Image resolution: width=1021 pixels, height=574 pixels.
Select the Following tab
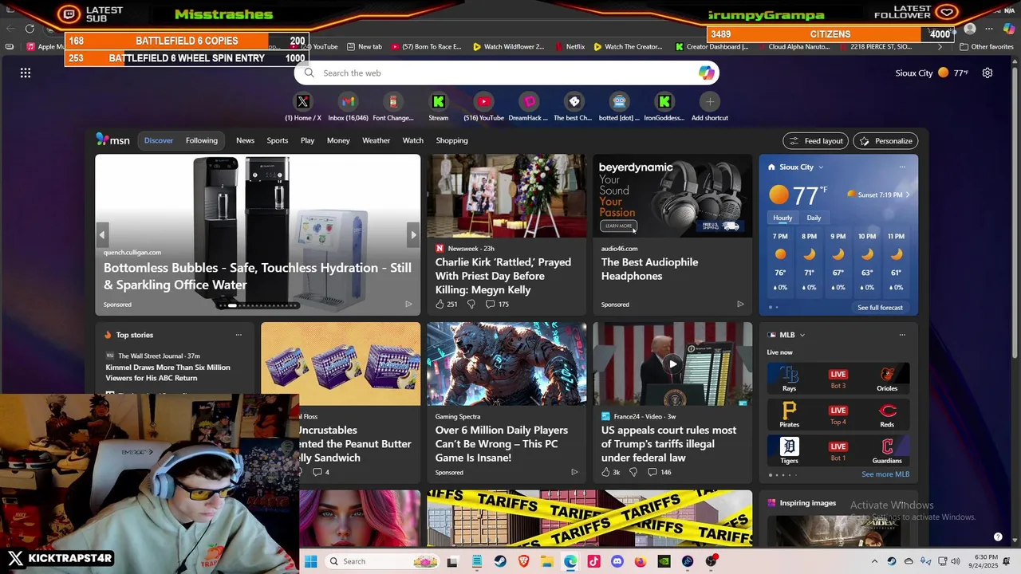(x=202, y=140)
